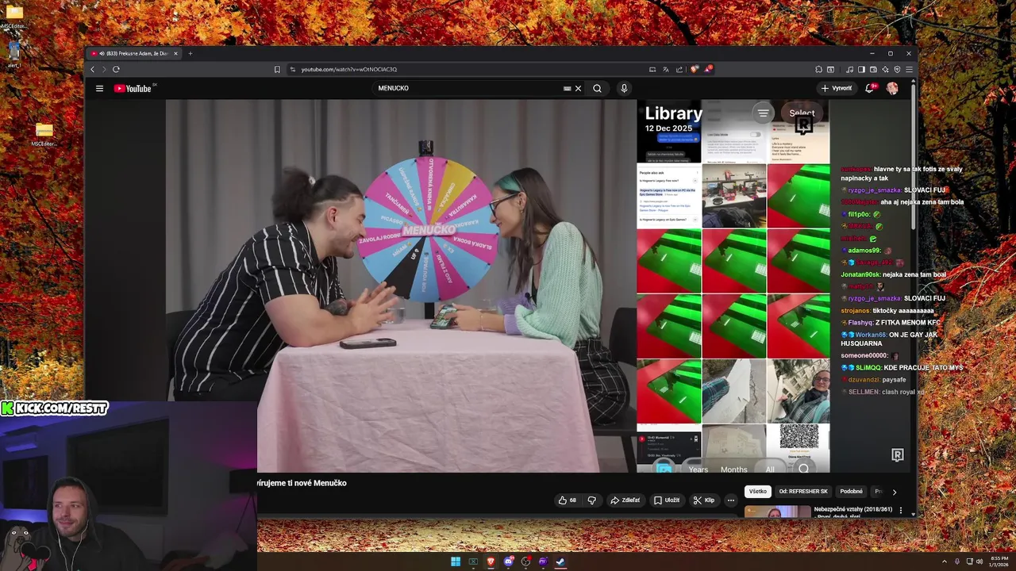Close the Prekusne Adam YouTube tab

point(175,53)
